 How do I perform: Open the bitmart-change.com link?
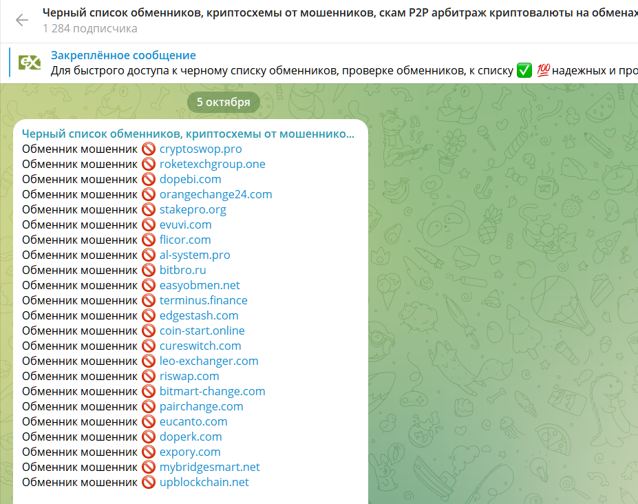tap(212, 391)
